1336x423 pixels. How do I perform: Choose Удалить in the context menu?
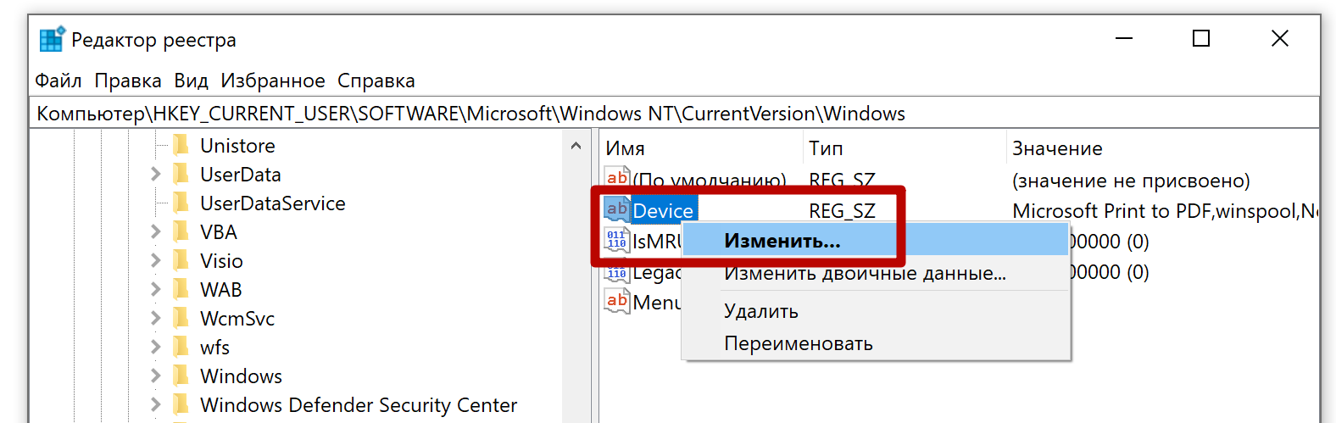coord(761,311)
